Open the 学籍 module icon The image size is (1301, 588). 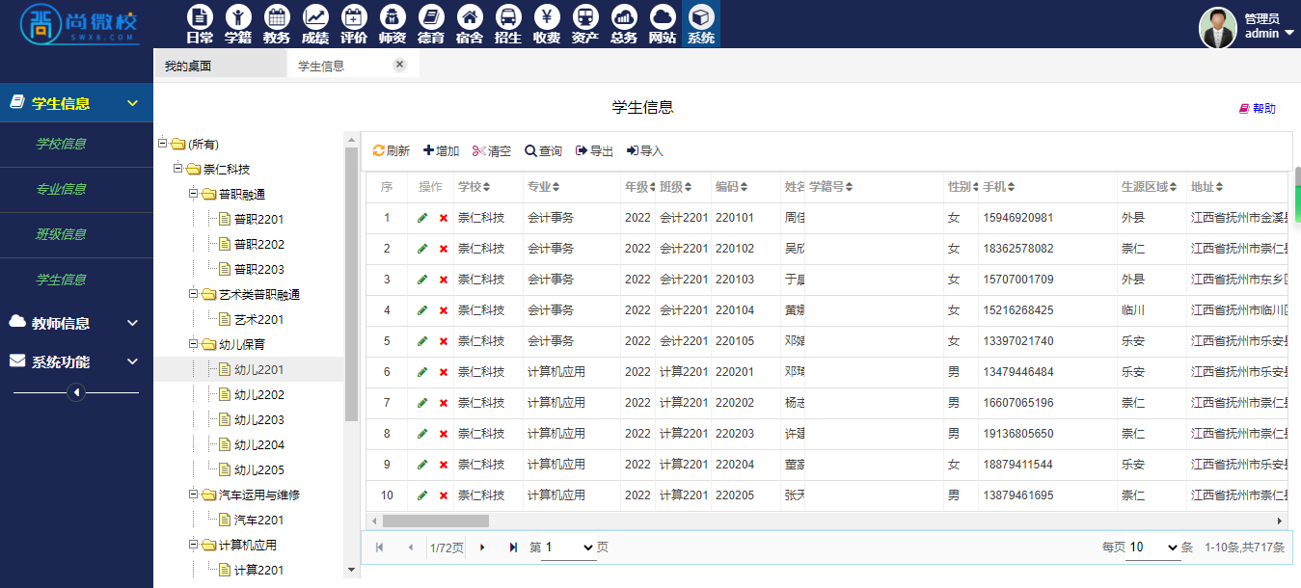(x=238, y=24)
